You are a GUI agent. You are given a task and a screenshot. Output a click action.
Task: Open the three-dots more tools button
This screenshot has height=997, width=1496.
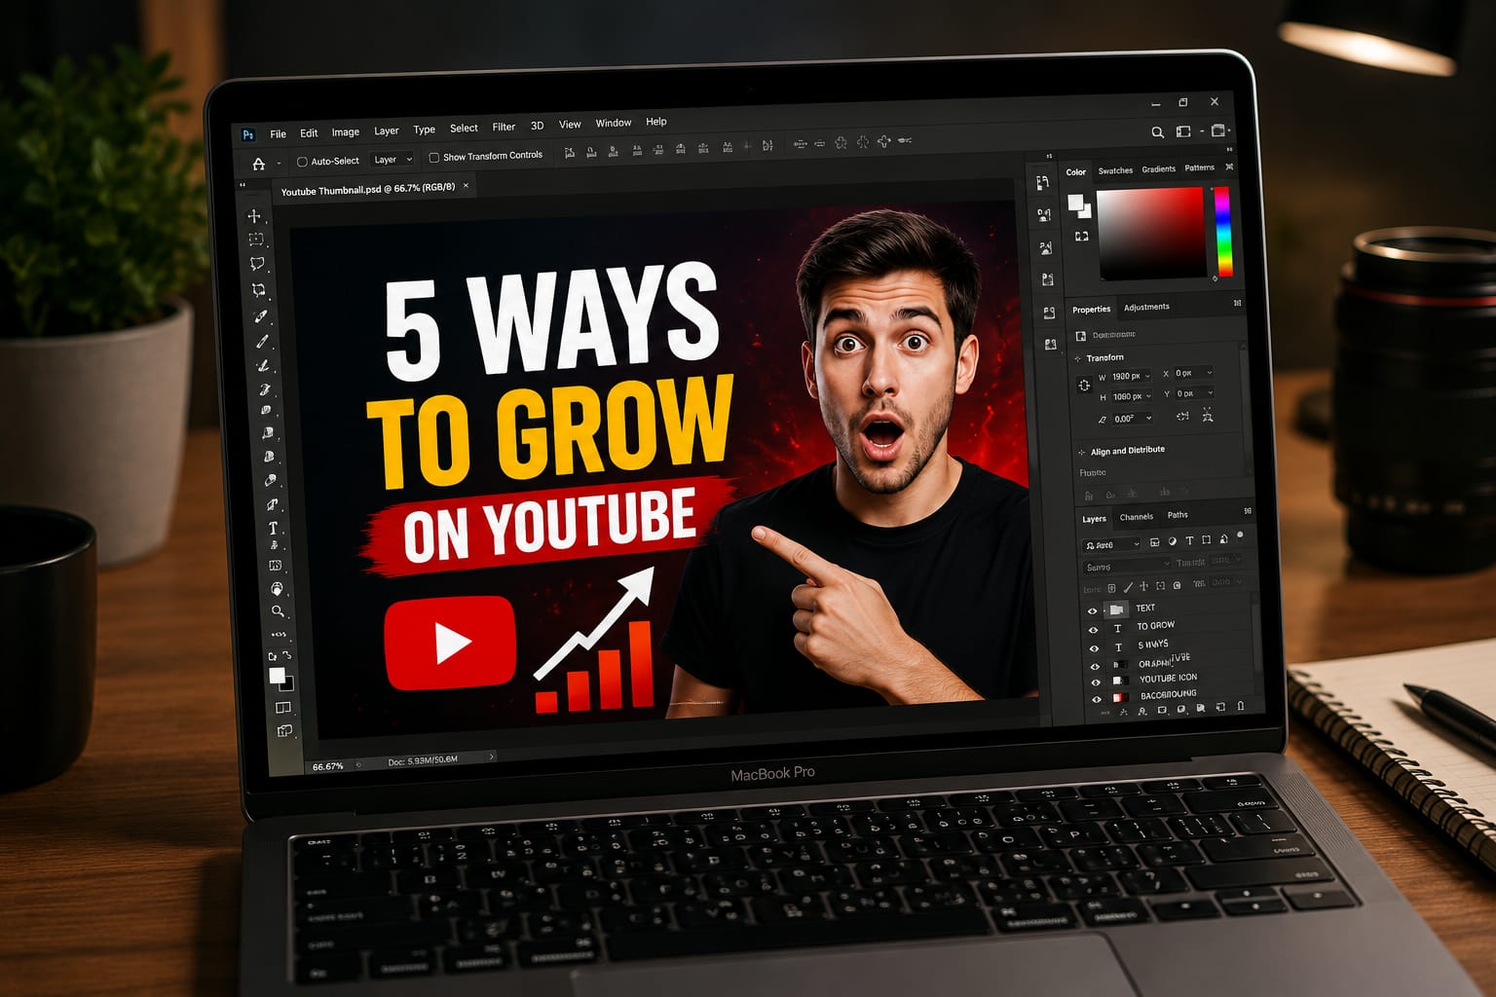tap(279, 634)
